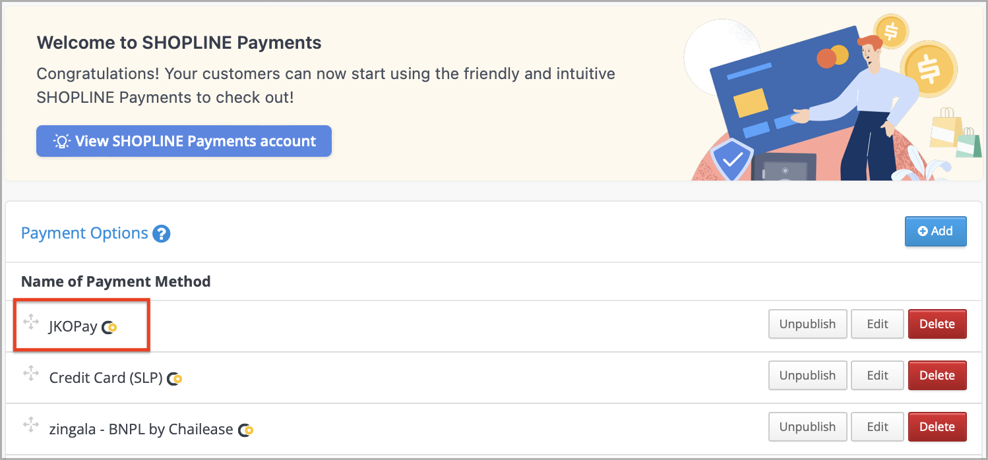Open the Payment Options heading link

(84, 233)
